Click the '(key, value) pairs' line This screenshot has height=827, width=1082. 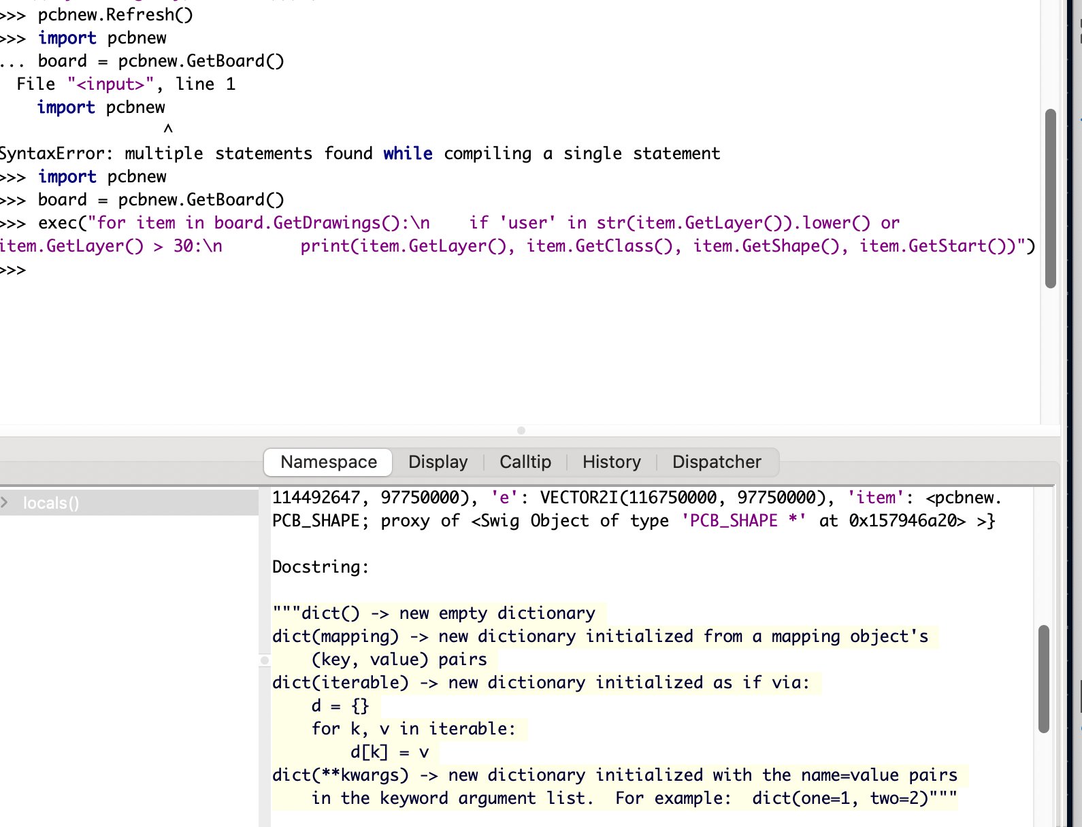coord(399,660)
